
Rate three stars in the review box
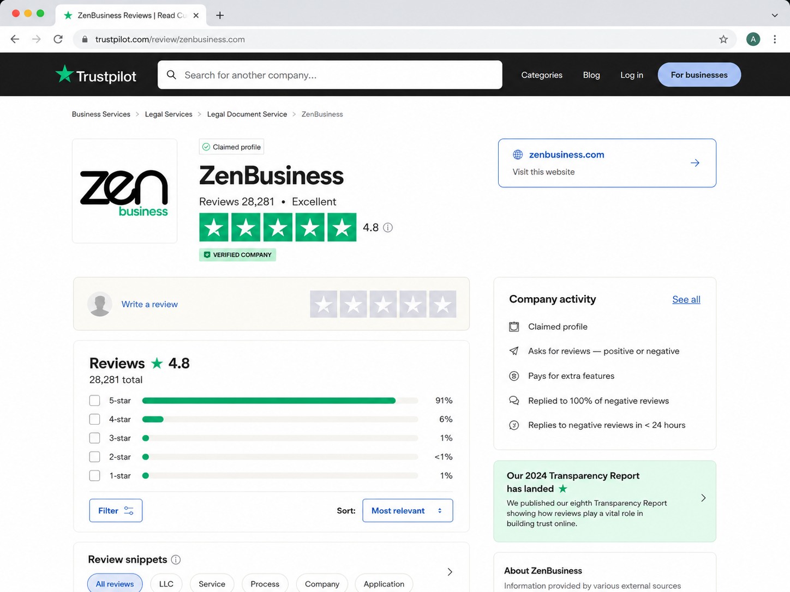click(x=383, y=304)
